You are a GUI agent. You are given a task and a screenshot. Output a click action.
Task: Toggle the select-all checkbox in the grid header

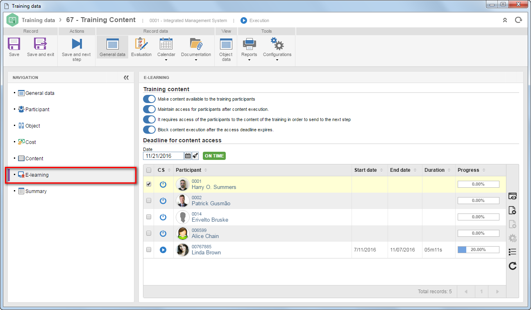point(149,170)
